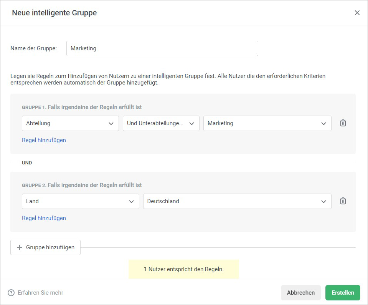Click the 'Neue intelligente Gruppe' title
Viewport: 368px width, 305px height.
[x=54, y=13]
